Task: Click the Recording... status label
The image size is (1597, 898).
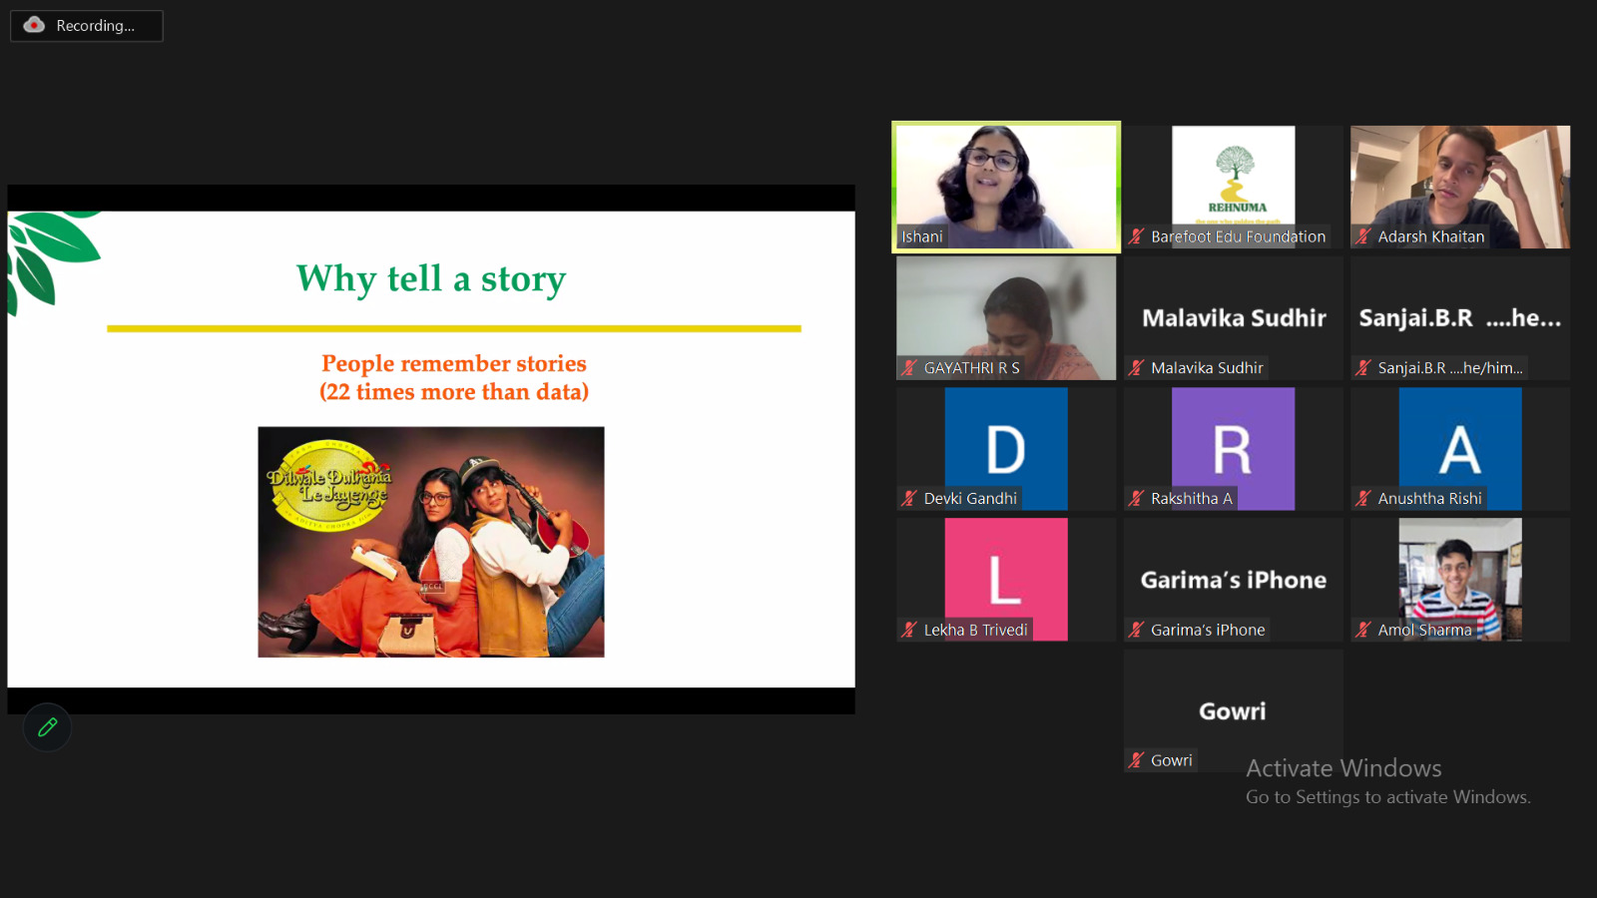Action: [x=95, y=26]
